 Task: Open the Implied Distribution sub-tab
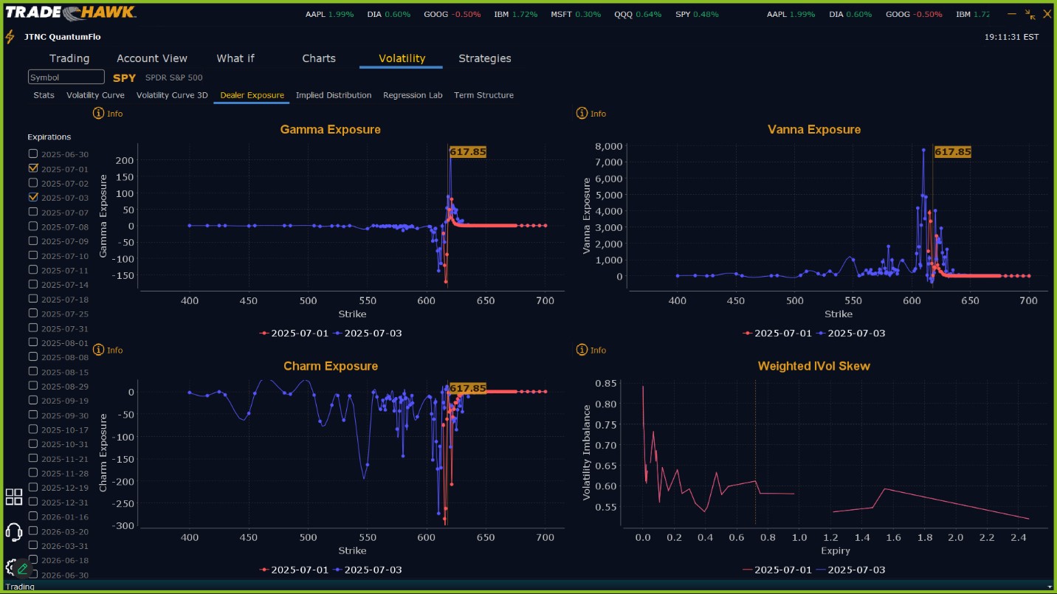pyautogui.click(x=334, y=95)
